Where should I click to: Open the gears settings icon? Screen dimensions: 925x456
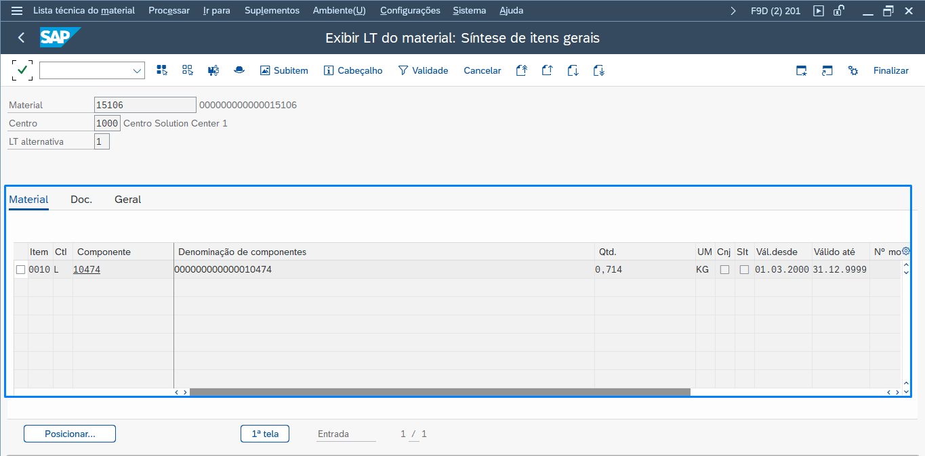[x=853, y=70]
